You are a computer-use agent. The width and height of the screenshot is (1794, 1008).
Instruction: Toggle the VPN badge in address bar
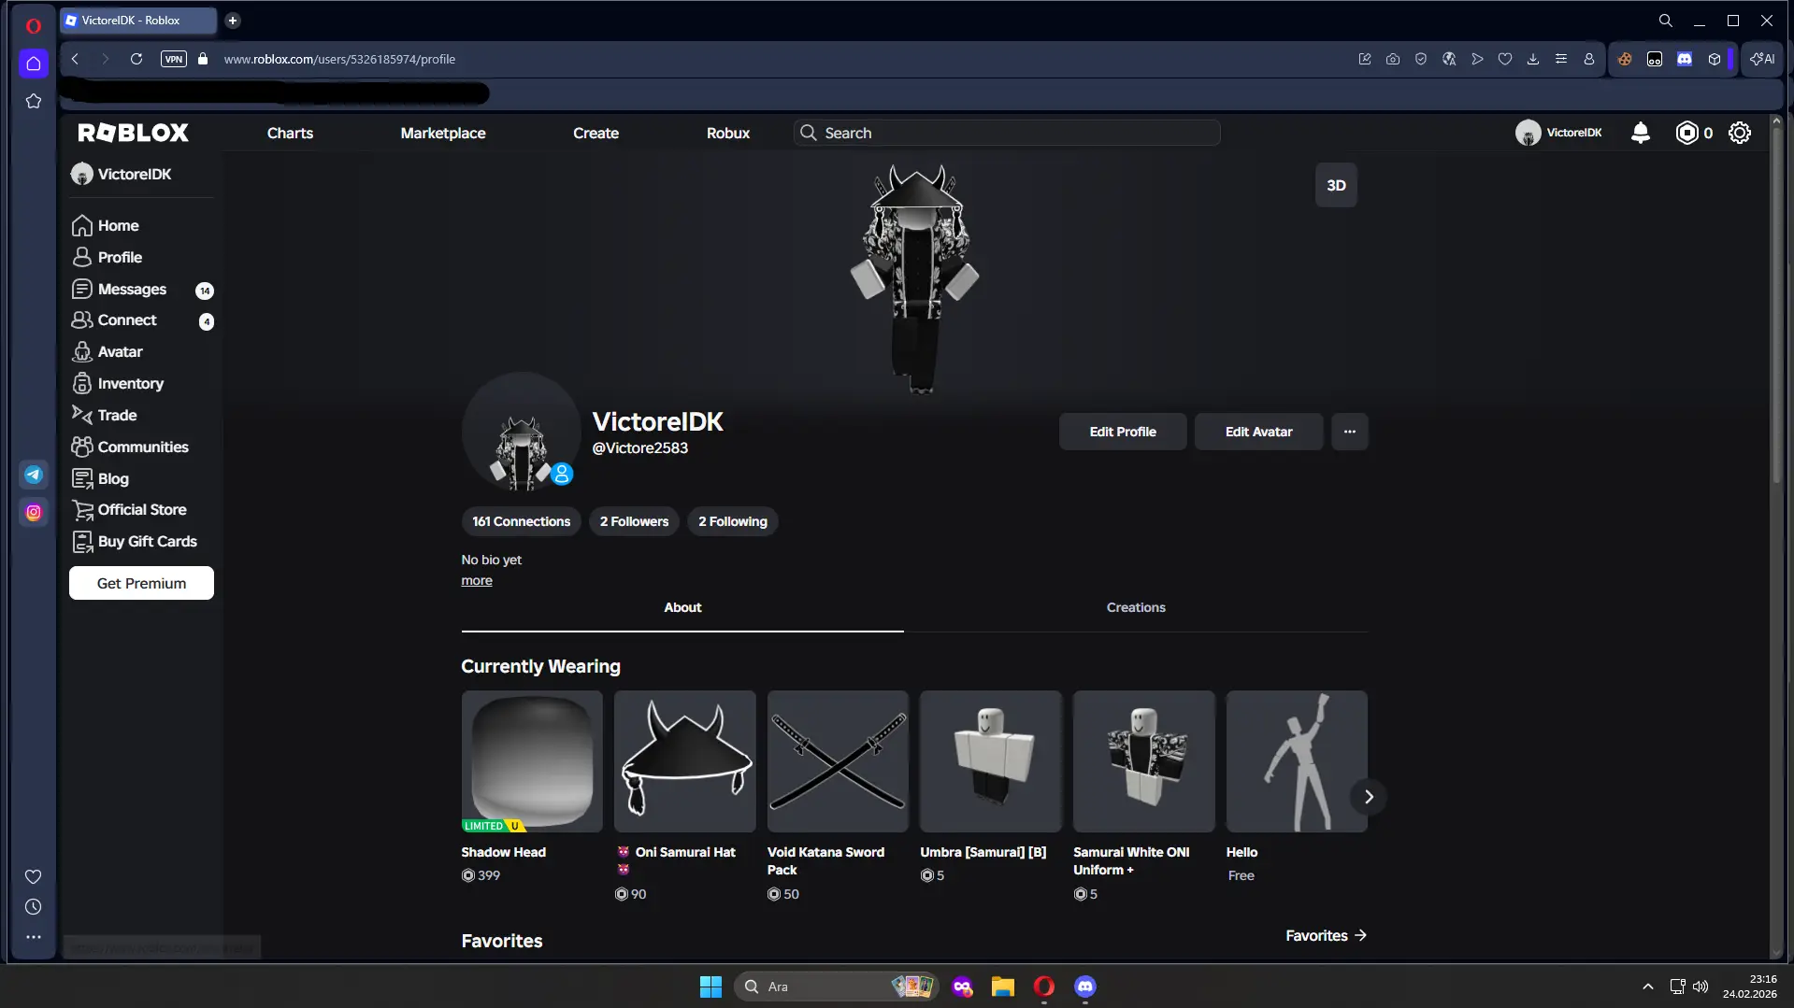(174, 59)
